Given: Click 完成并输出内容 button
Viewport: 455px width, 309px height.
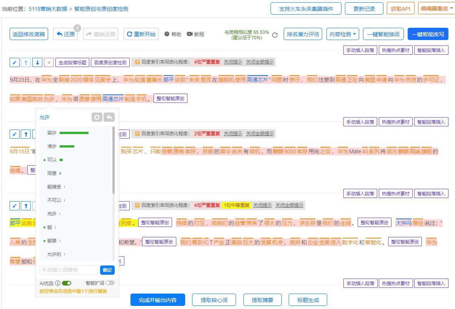Looking at the screenshot, I should 157,300.
